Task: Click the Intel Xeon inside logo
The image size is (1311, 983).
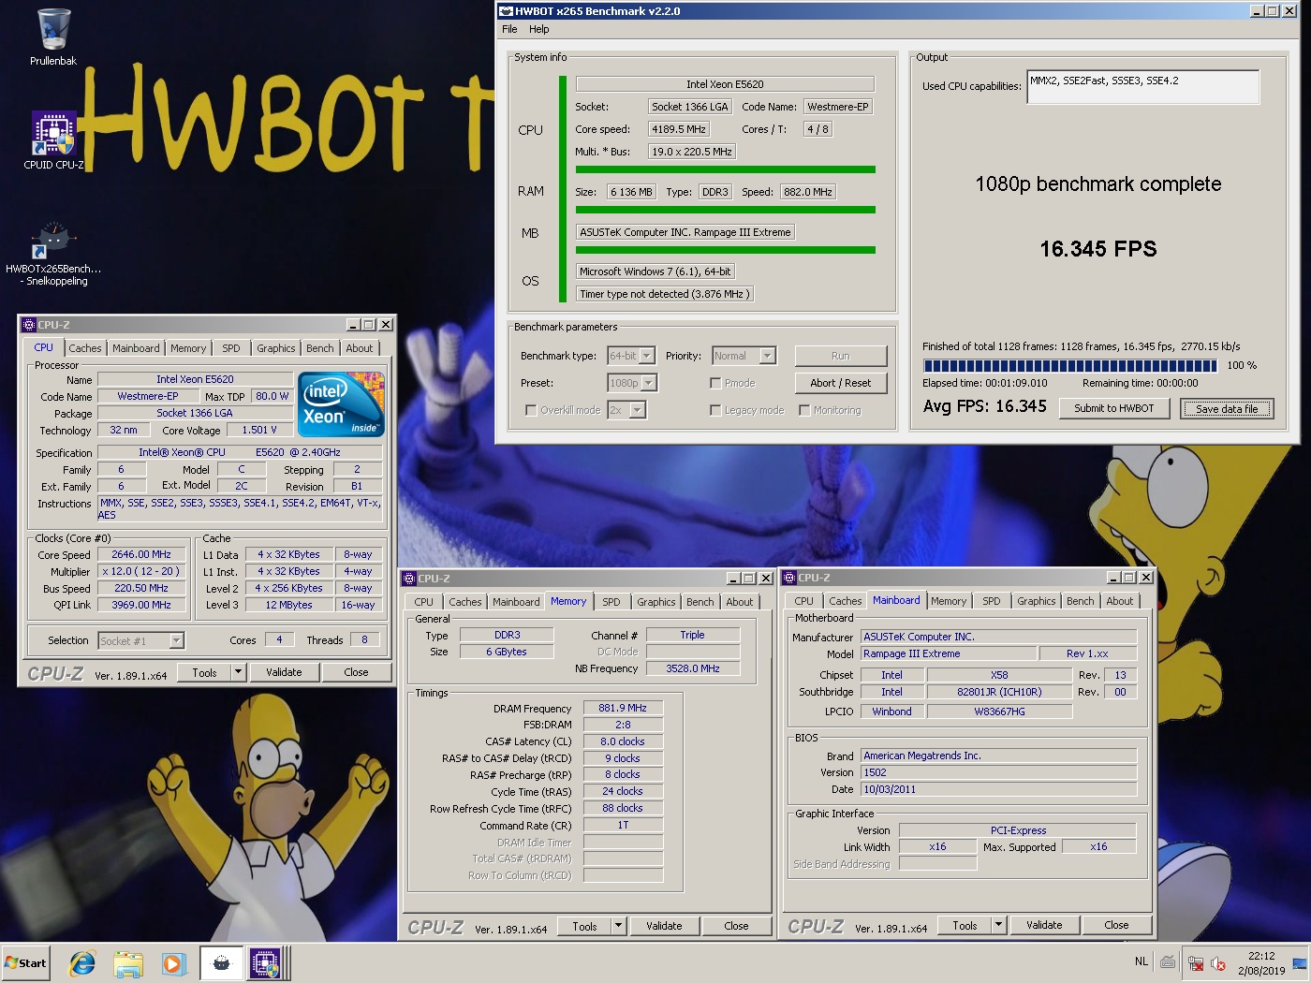Action: pyautogui.click(x=342, y=404)
